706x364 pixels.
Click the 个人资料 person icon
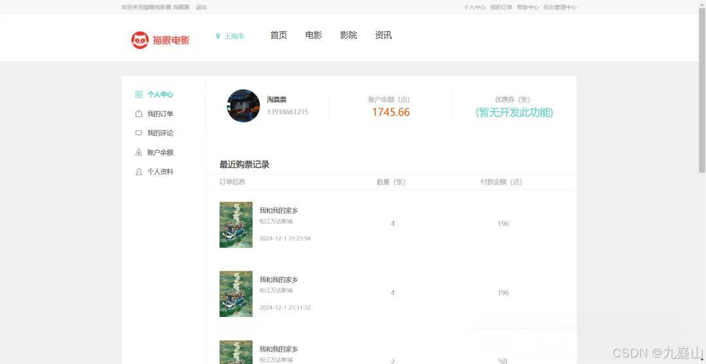click(x=139, y=172)
